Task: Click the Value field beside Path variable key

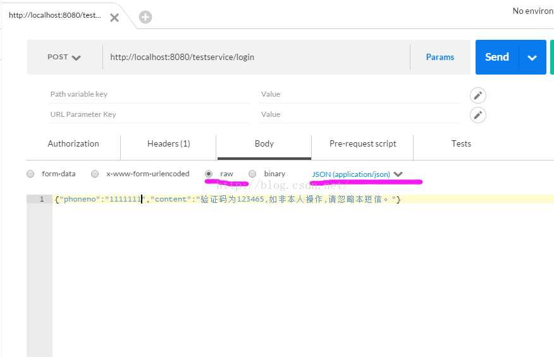Action: [359, 94]
